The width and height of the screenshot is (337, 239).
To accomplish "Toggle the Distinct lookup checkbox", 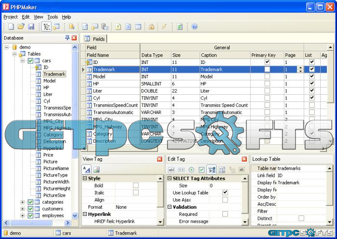I will coord(301,218).
